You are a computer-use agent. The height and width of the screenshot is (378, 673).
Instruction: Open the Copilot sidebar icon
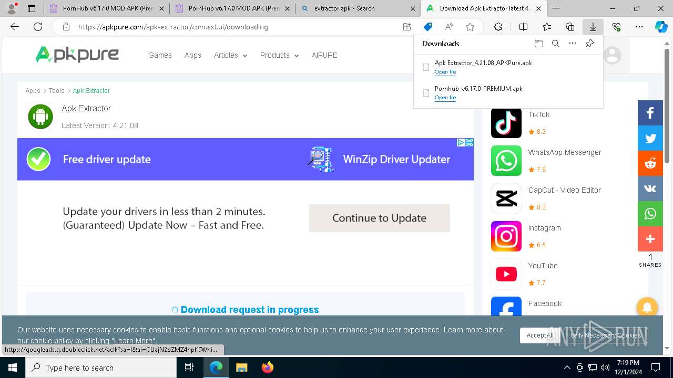661,27
